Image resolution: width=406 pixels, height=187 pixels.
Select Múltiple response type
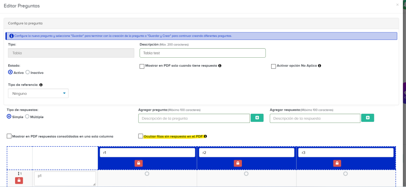[x=27, y=117]
